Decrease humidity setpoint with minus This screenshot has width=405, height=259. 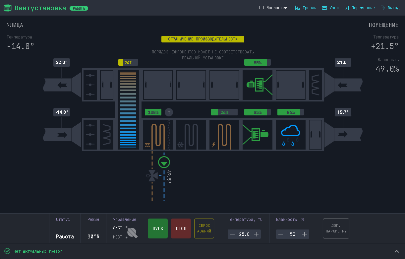281,234
